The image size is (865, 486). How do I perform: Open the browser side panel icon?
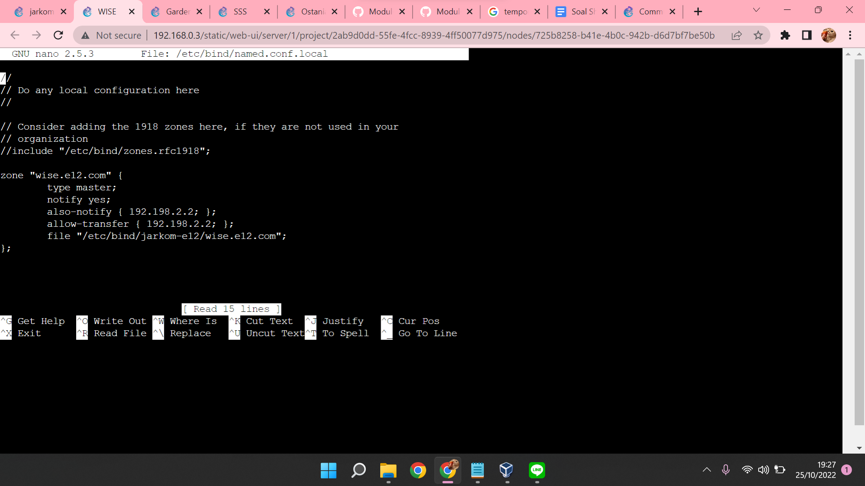click(x=806, y=35)
